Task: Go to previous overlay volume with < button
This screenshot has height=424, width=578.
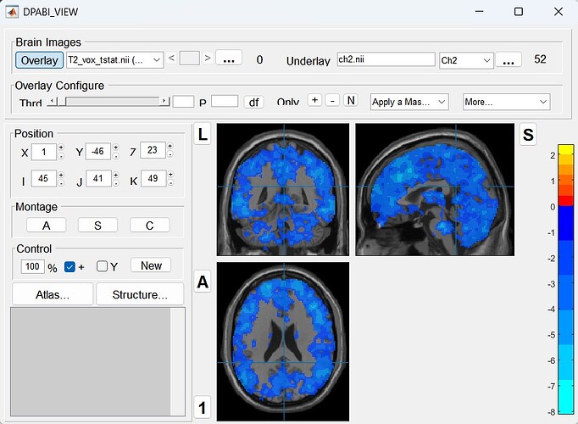Action: 171,59
